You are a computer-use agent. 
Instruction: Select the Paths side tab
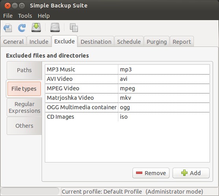(24, 70)
